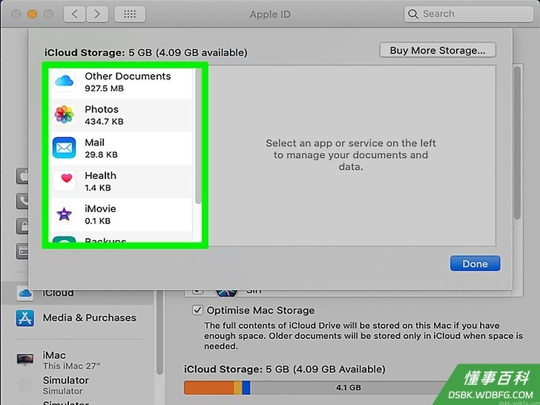Click the Apple ID window title
The image size is (540, 405).
pyautogui.click(x=270, y=15)
